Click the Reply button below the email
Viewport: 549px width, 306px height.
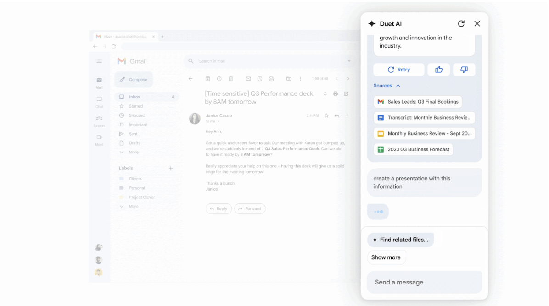click(x=218, y=208)
